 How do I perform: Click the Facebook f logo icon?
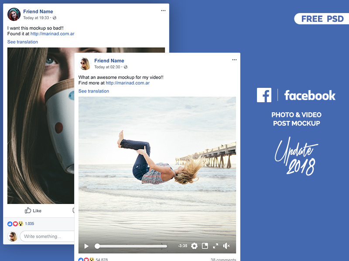click(x=264, y=95)
